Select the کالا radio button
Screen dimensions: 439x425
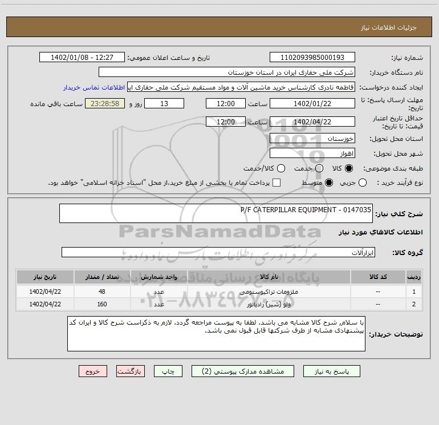tap(349, 168)
